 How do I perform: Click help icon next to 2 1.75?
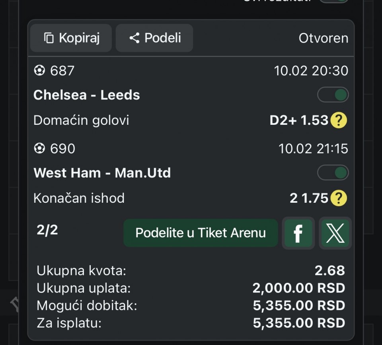click(339, 198)
